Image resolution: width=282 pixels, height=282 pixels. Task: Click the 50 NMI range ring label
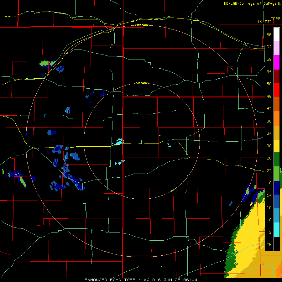pyautogui.click(x=142, y=83)
